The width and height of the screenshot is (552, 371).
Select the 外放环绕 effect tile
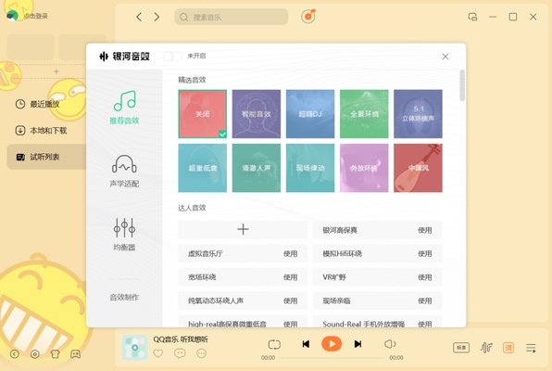coord(364,168)
